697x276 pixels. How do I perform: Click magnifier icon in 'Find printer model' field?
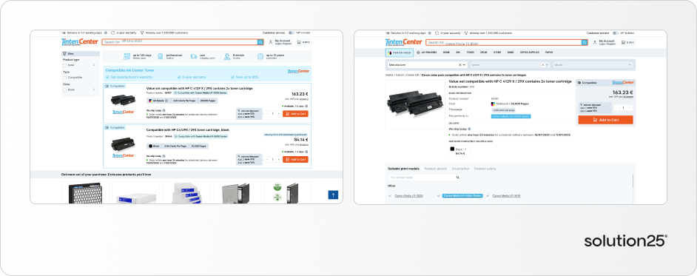tap(457, 178)
